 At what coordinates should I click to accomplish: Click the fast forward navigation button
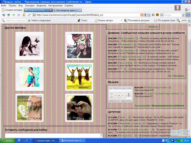[x=19, y=15]
